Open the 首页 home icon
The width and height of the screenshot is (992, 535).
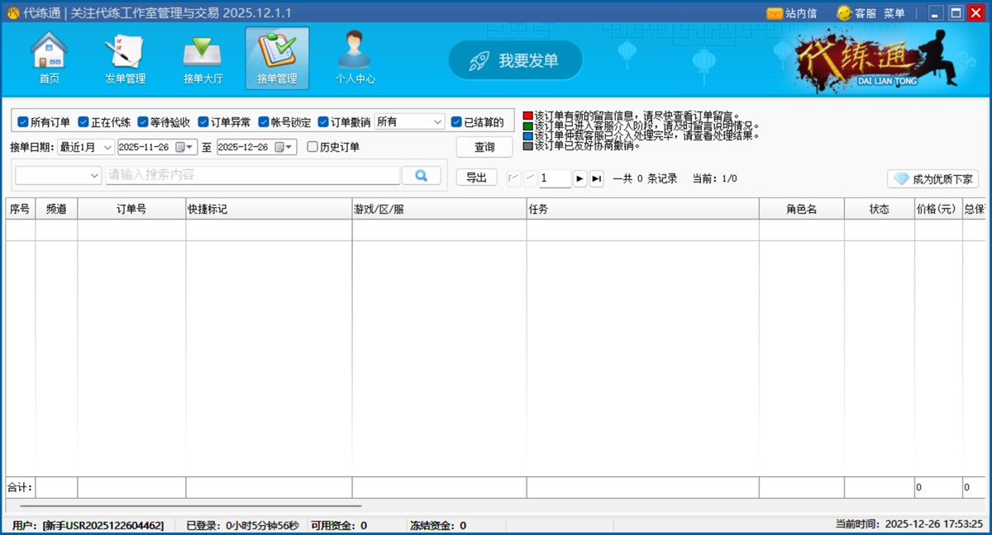pos(48,56)
